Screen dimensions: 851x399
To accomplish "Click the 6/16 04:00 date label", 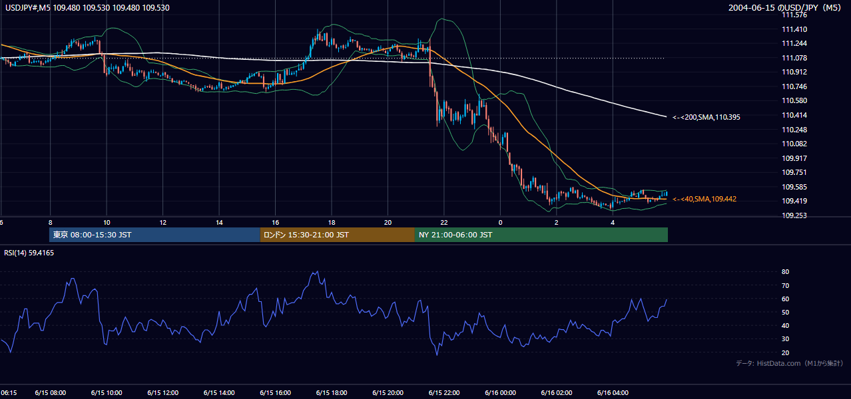I will 612,393.
